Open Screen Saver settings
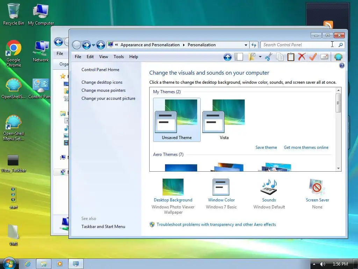The width and height of the screenshot is (358, 269). pyautogui.click(x=317, y=193)
